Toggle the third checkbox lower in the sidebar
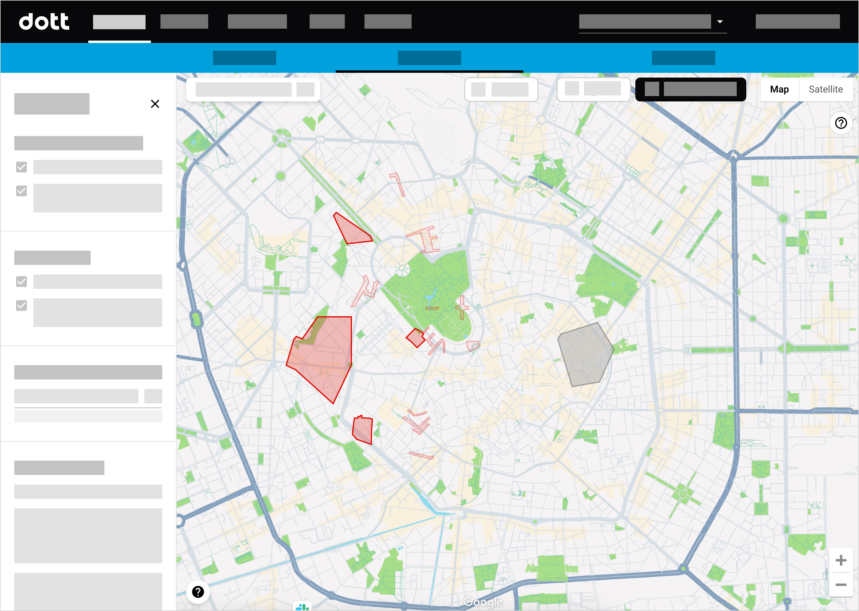The width and height of the screenshot is (859, 611). (21, 281)
